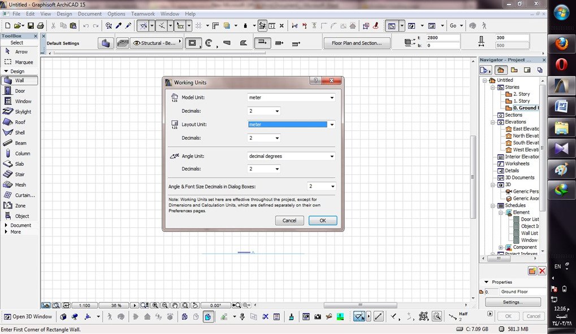576x334 pixels.
Task: Click the Firefox icon in taskbar
Action: [561, 43]
